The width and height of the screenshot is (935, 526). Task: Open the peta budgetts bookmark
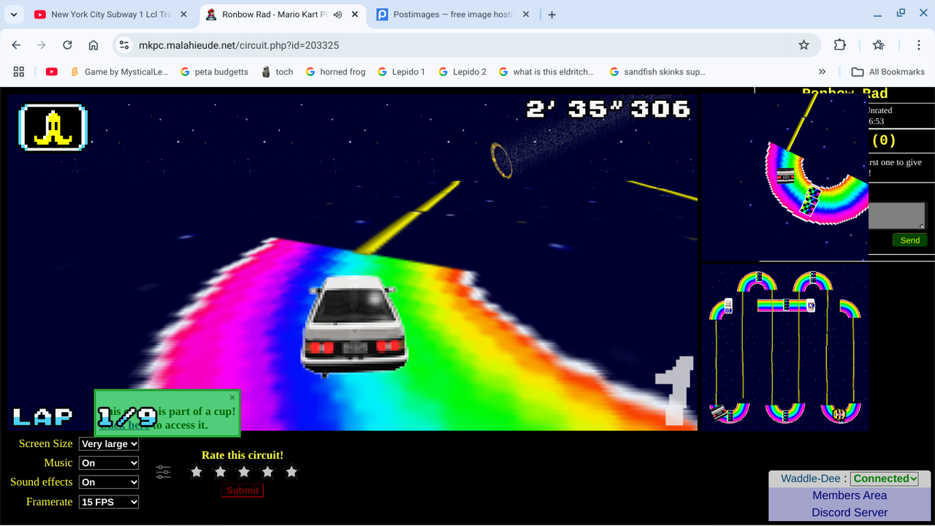pyautogui.click(x=214, y=72)
